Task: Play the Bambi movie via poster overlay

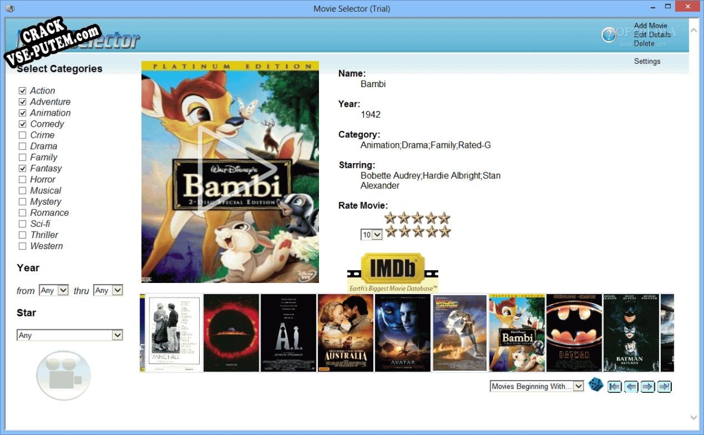Action: pyautogui.click(x=237, y=169)
